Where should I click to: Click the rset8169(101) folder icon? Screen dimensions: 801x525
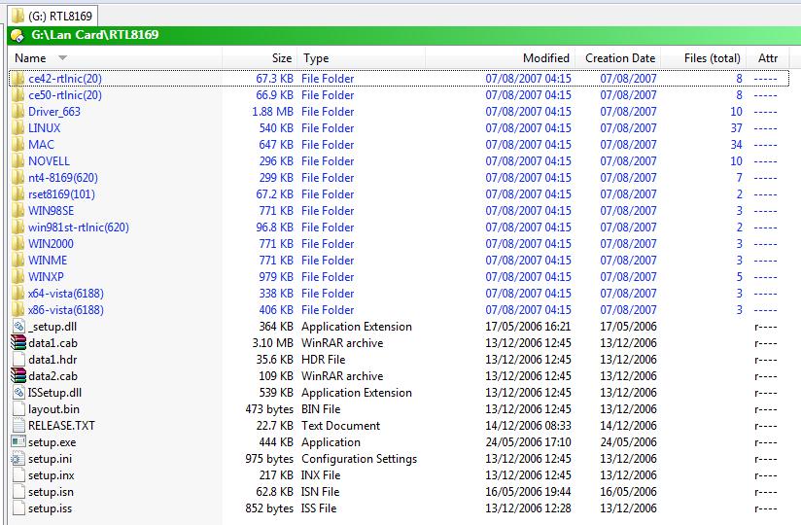pyautogui.click(x=17, y=194)
